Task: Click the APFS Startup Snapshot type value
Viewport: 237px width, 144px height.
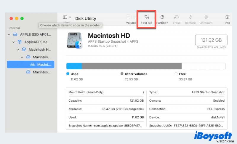Action: pos(208,92)
